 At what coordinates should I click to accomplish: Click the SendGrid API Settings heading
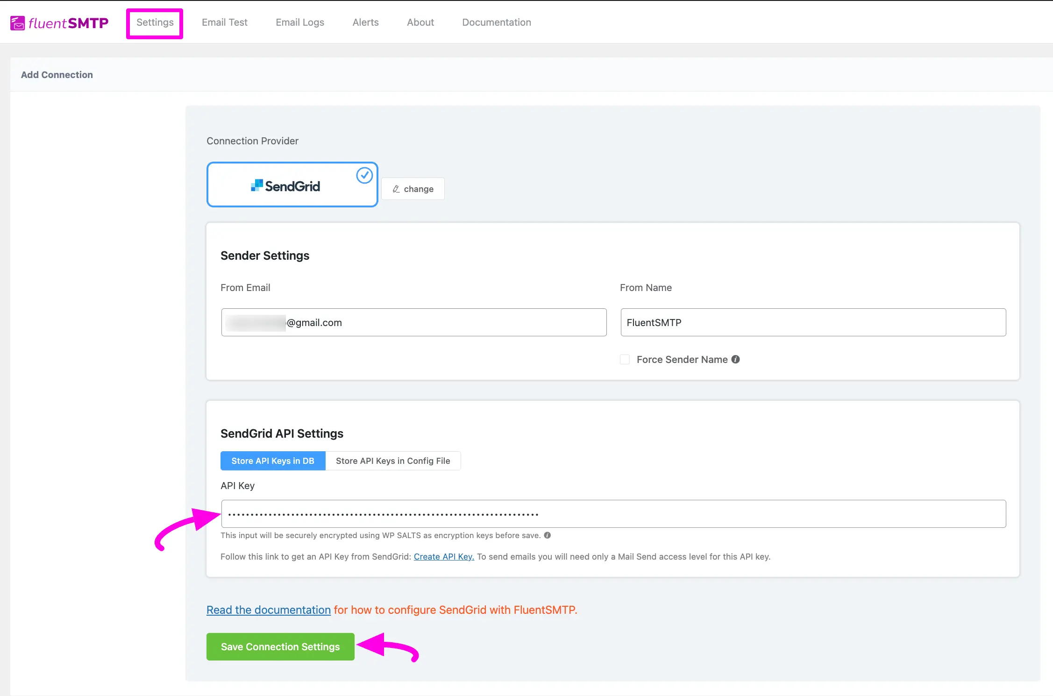pos(282,433)
